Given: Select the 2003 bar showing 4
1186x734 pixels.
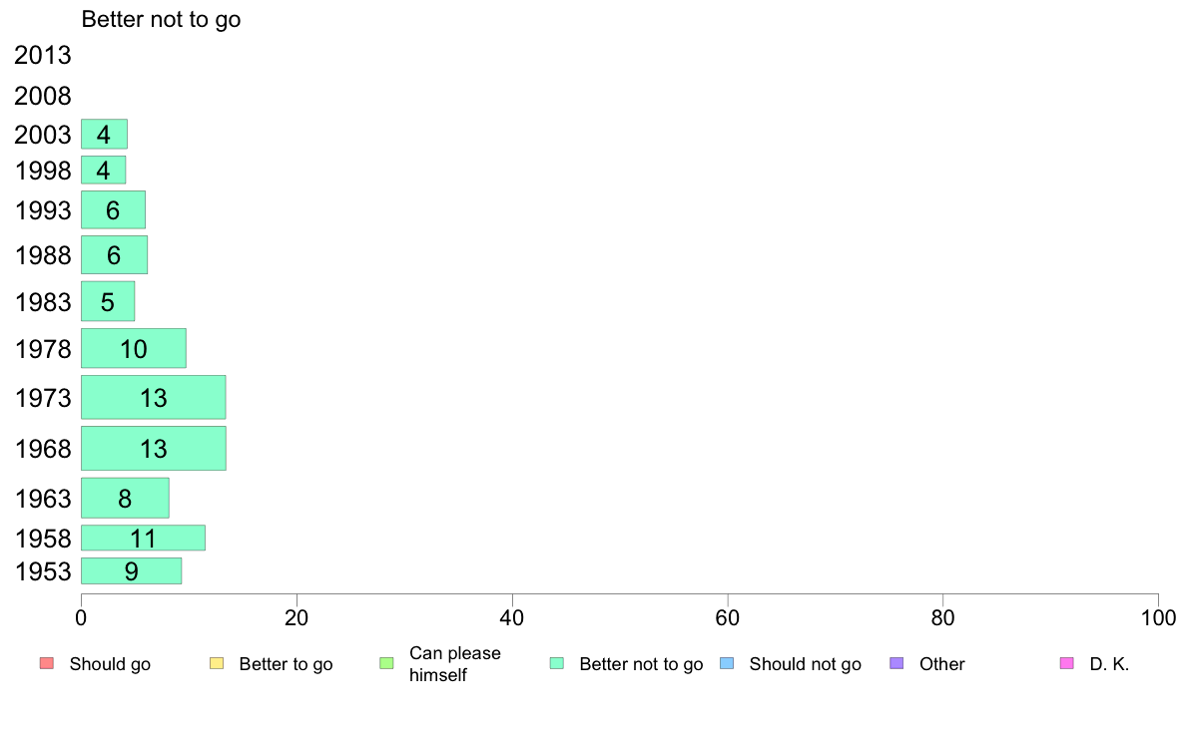Looking at the screenshot, I should pos(105,134).
